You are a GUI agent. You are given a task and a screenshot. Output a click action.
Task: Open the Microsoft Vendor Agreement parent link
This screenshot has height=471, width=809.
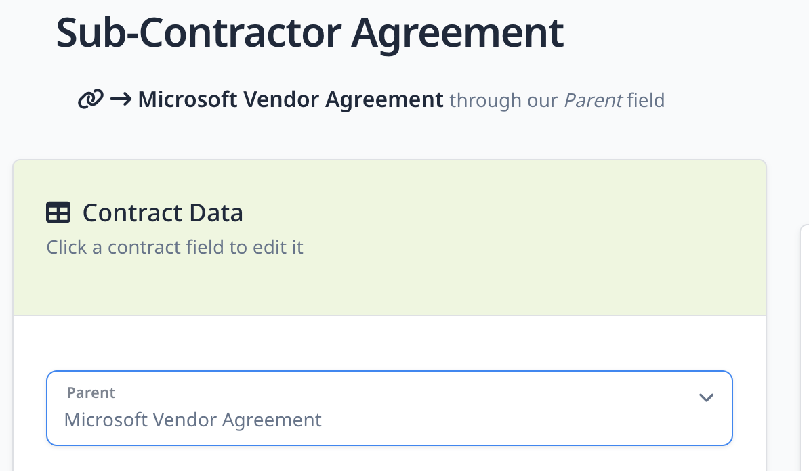coord(291,100)
